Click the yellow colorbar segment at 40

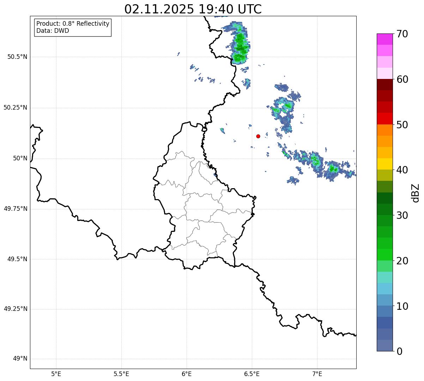384,164
